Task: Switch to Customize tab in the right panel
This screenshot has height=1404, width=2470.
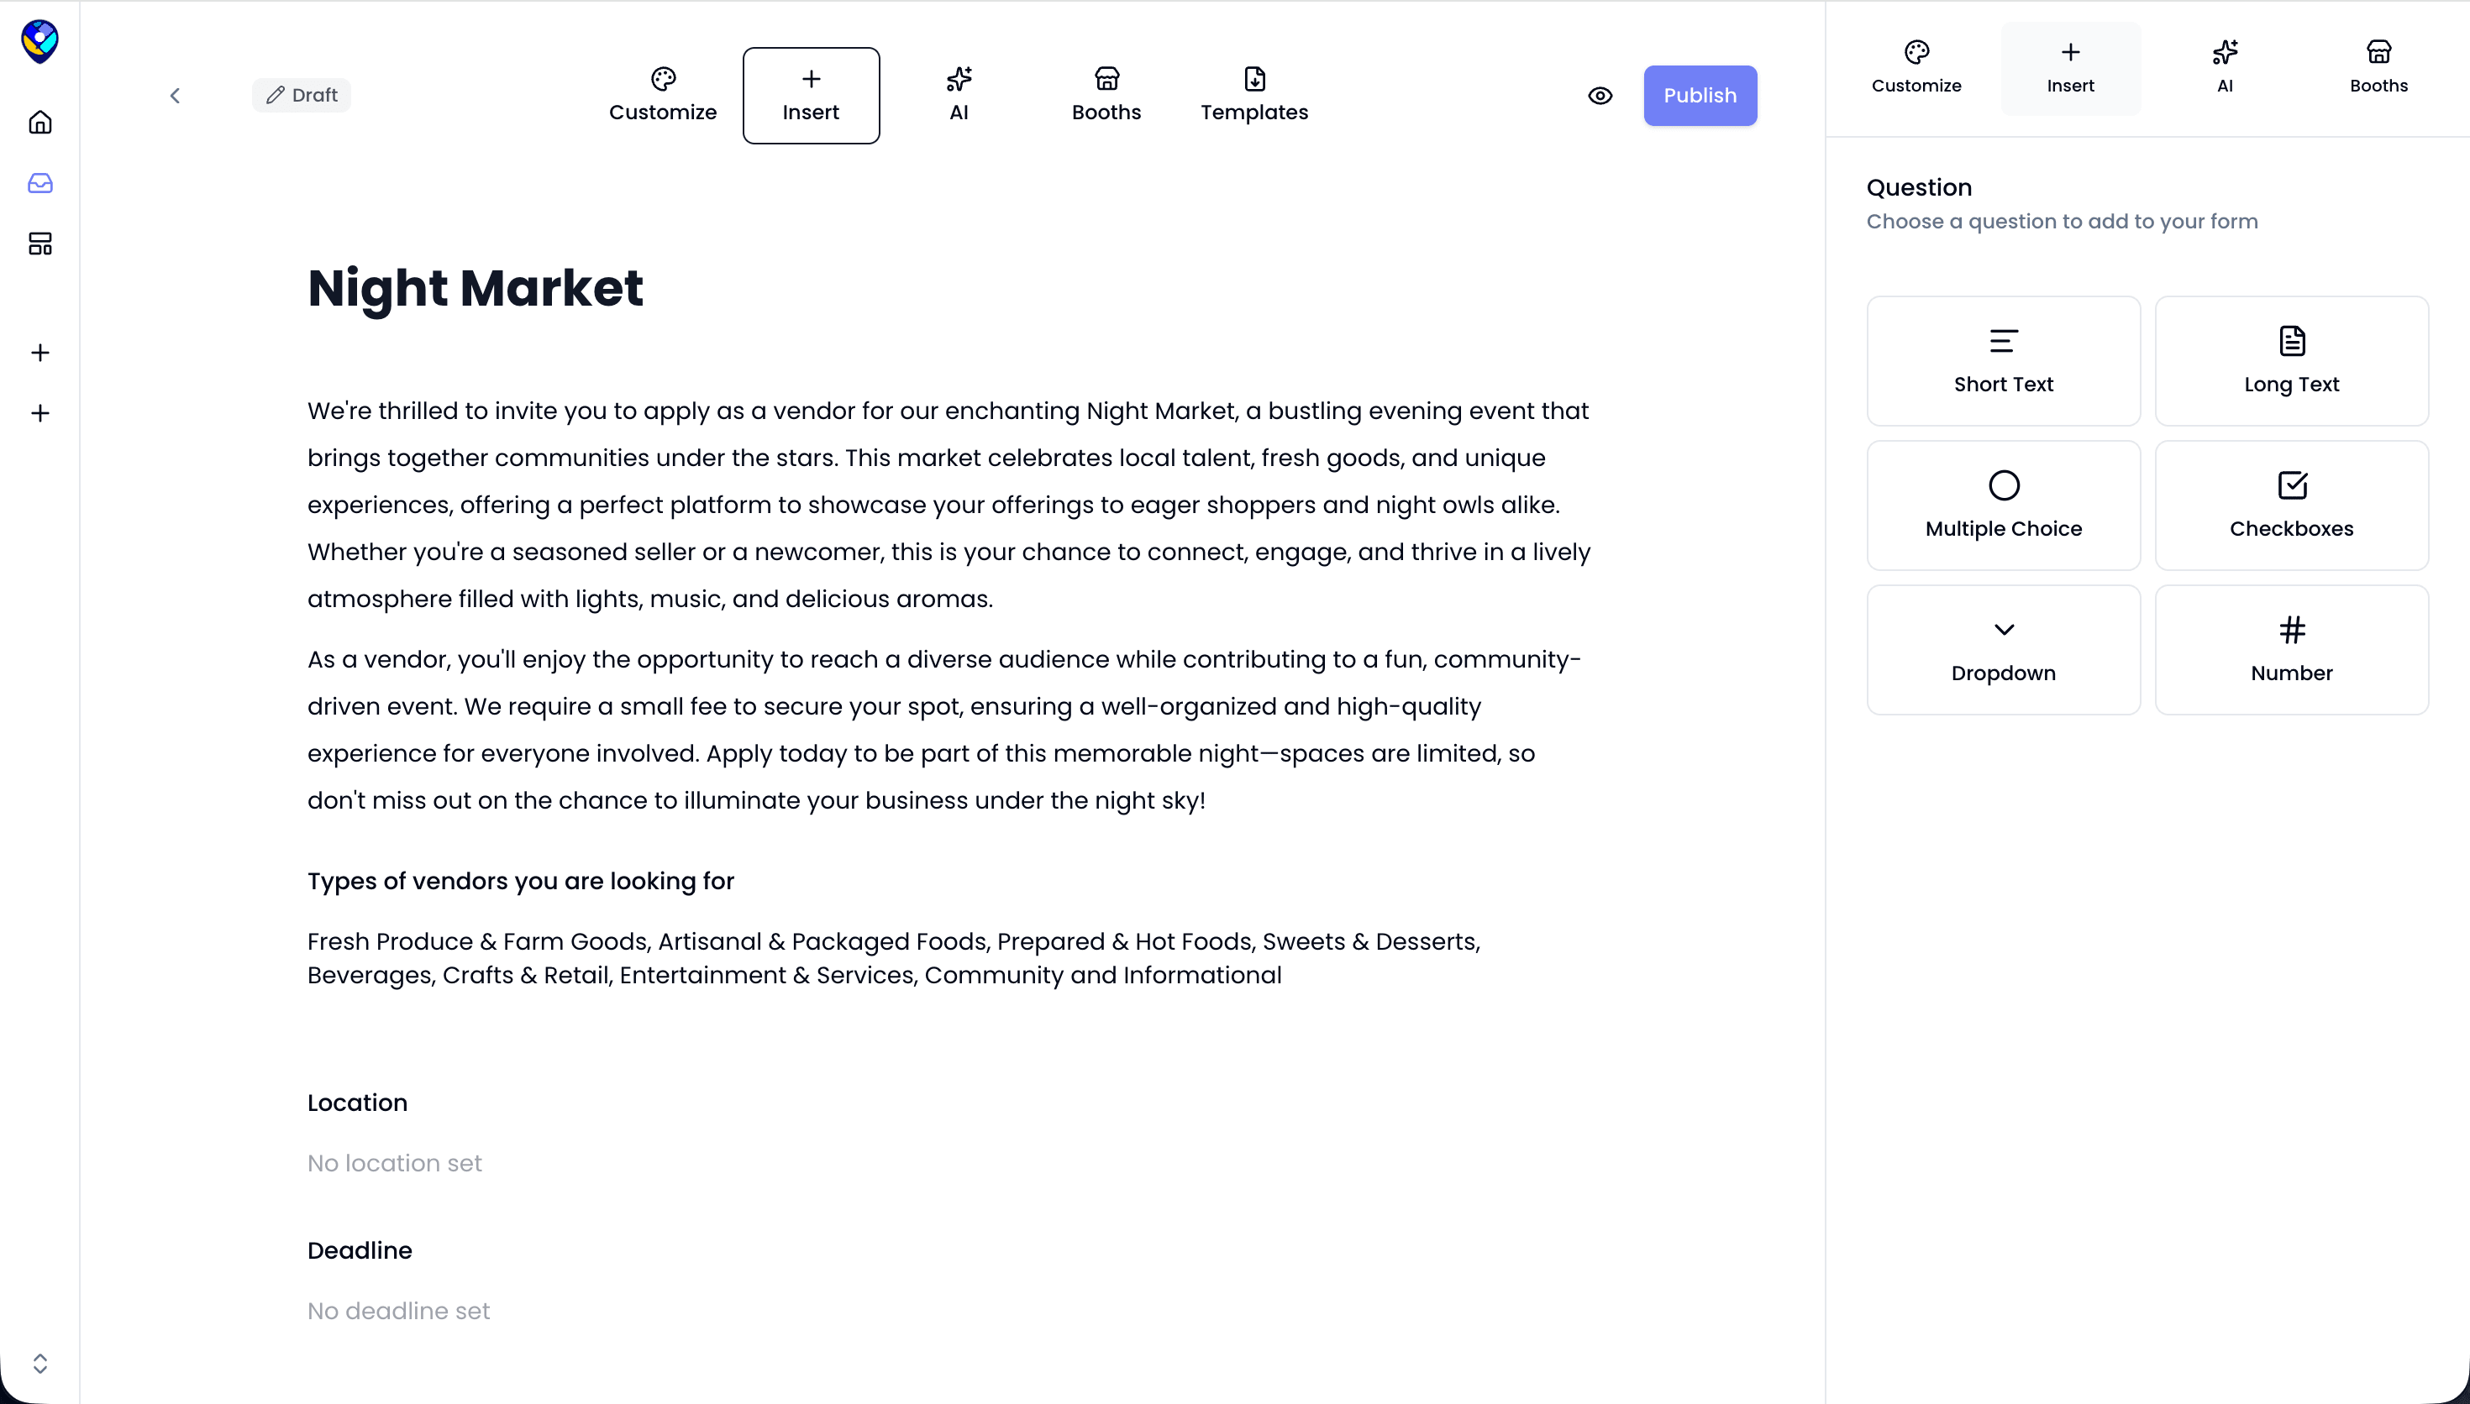Action: [x=1916, y=67]
